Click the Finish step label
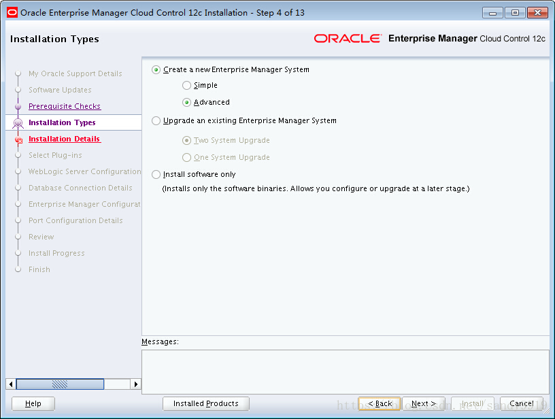555x419 pixels. point(39,269)
